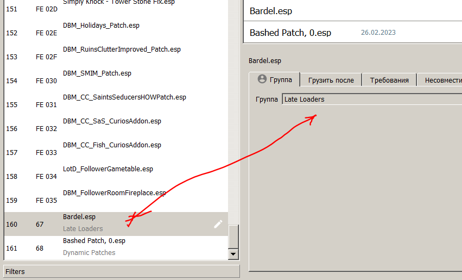Screen dimensions: 462x280
Task: Switch to the Грузить после tab
Action: [x=331, y=80]
